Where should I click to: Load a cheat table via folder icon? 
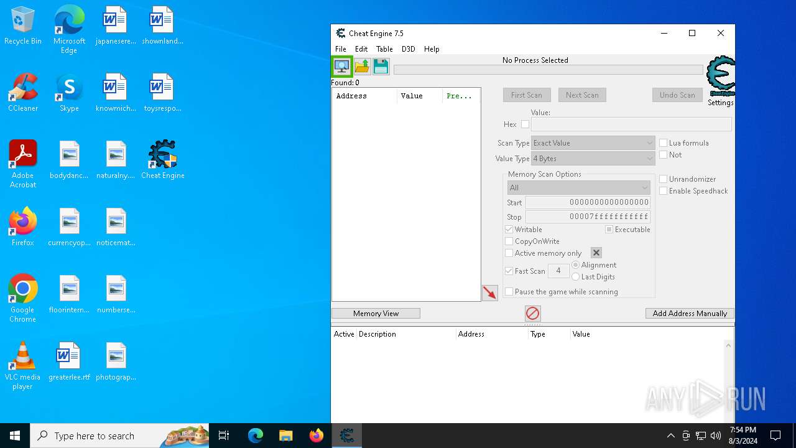coord(362,67)
